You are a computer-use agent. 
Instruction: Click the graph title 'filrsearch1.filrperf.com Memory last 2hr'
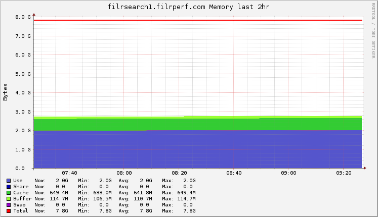pyautogui.click(x=188, y=7)
